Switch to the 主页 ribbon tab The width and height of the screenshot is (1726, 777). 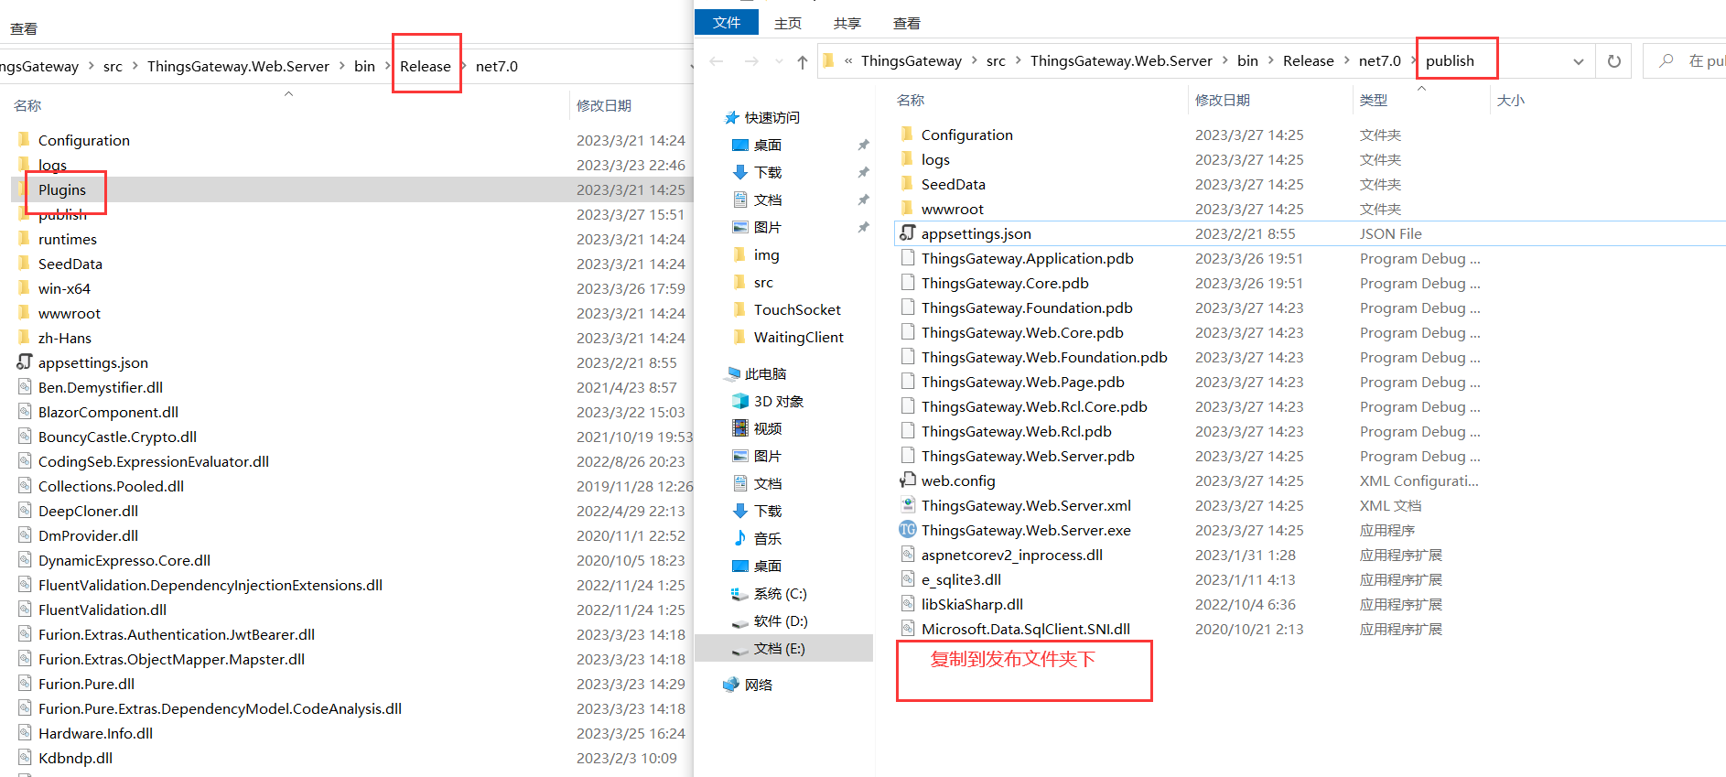787,23
